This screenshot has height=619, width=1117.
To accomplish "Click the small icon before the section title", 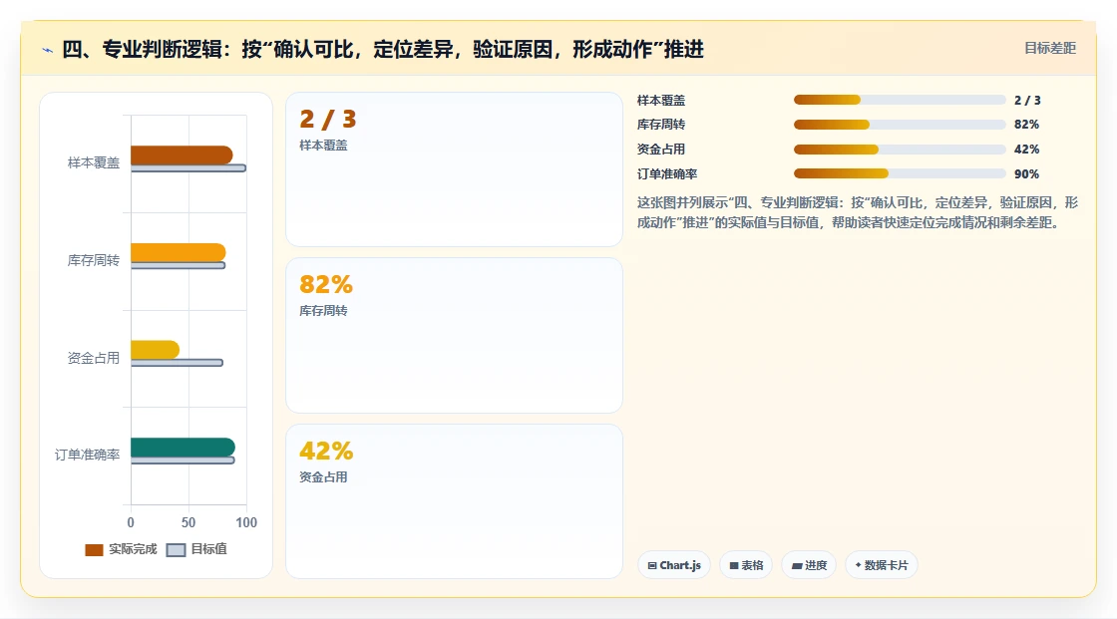I will tap(48, 50).
